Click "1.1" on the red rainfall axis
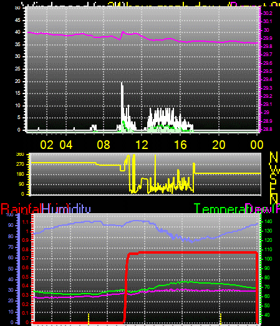Screen dimensions: 280x326 pos(25,223)
